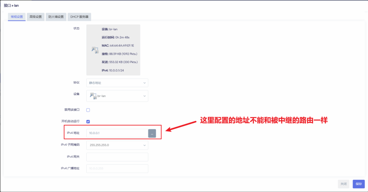Select the IPv4 广播地址 input box
This screenshot has width=368, height=192.
pyautogui.click(x=117, y=169)
